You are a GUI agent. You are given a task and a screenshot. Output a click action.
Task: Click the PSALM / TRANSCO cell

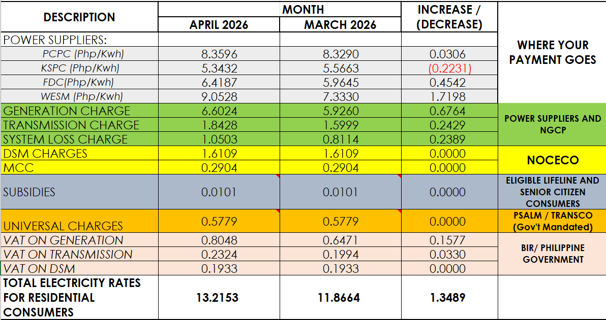click(x=552, y=221)
